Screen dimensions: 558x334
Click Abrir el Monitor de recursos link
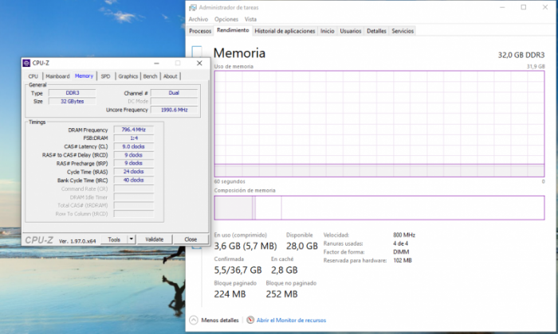tap(291, 320)
